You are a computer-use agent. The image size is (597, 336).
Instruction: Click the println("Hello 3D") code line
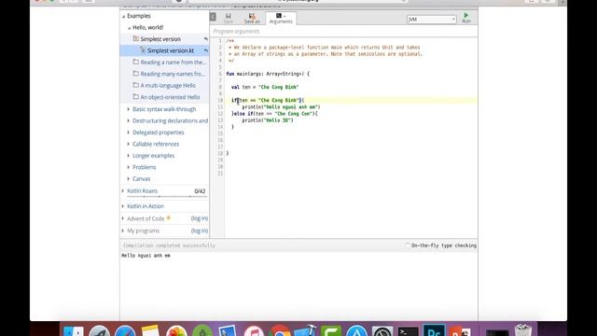[268, 120]
